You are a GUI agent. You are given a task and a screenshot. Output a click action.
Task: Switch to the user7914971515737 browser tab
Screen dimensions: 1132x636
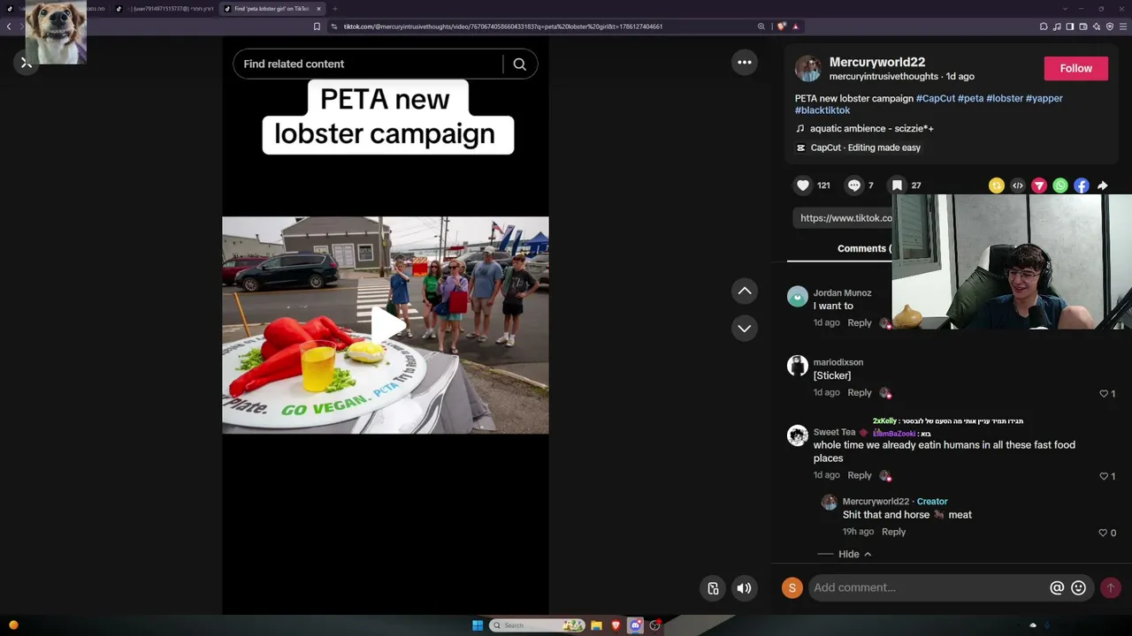164,9
